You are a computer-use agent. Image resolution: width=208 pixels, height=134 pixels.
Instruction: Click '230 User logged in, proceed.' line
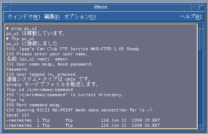[42, 74]
